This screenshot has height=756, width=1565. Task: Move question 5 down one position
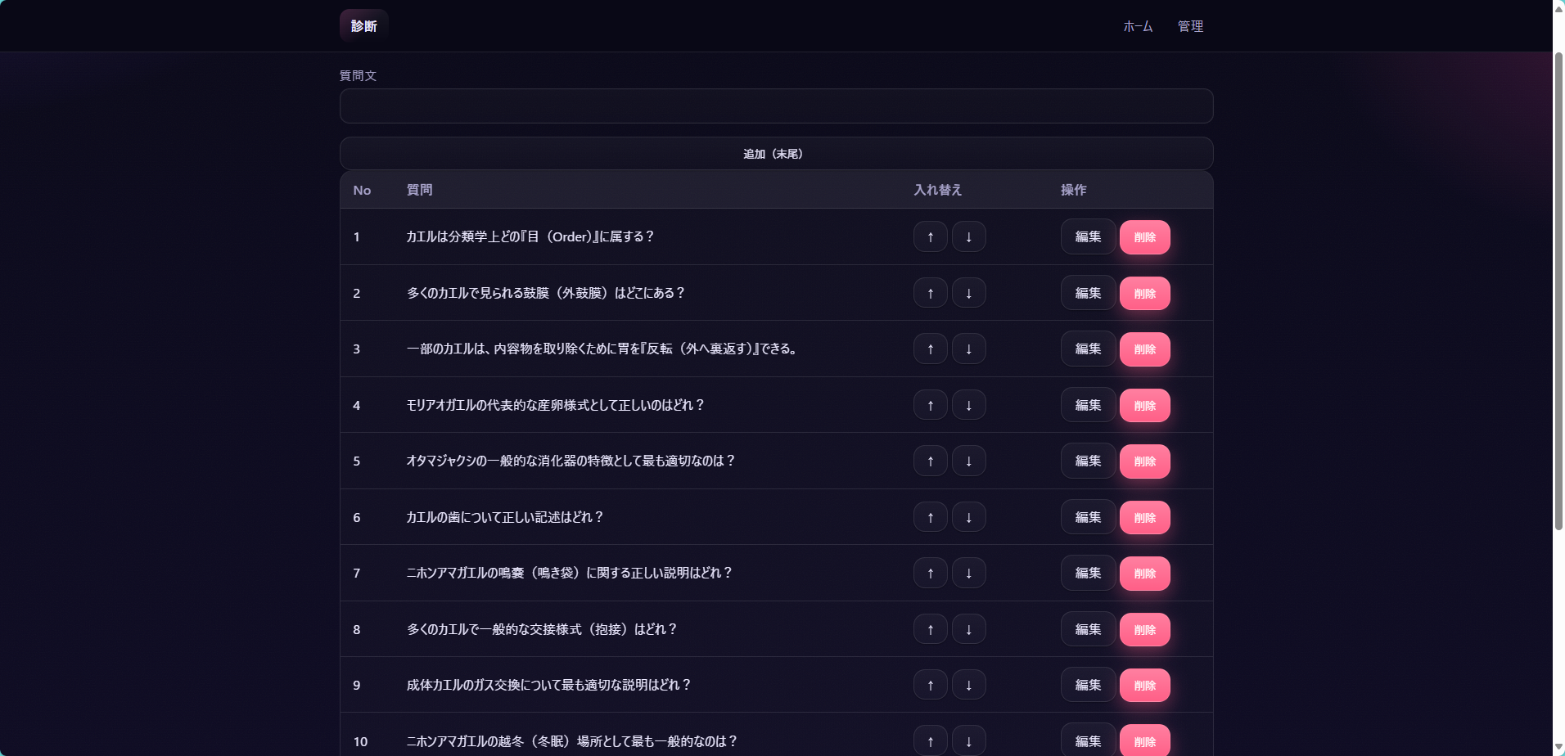(968, 461)
